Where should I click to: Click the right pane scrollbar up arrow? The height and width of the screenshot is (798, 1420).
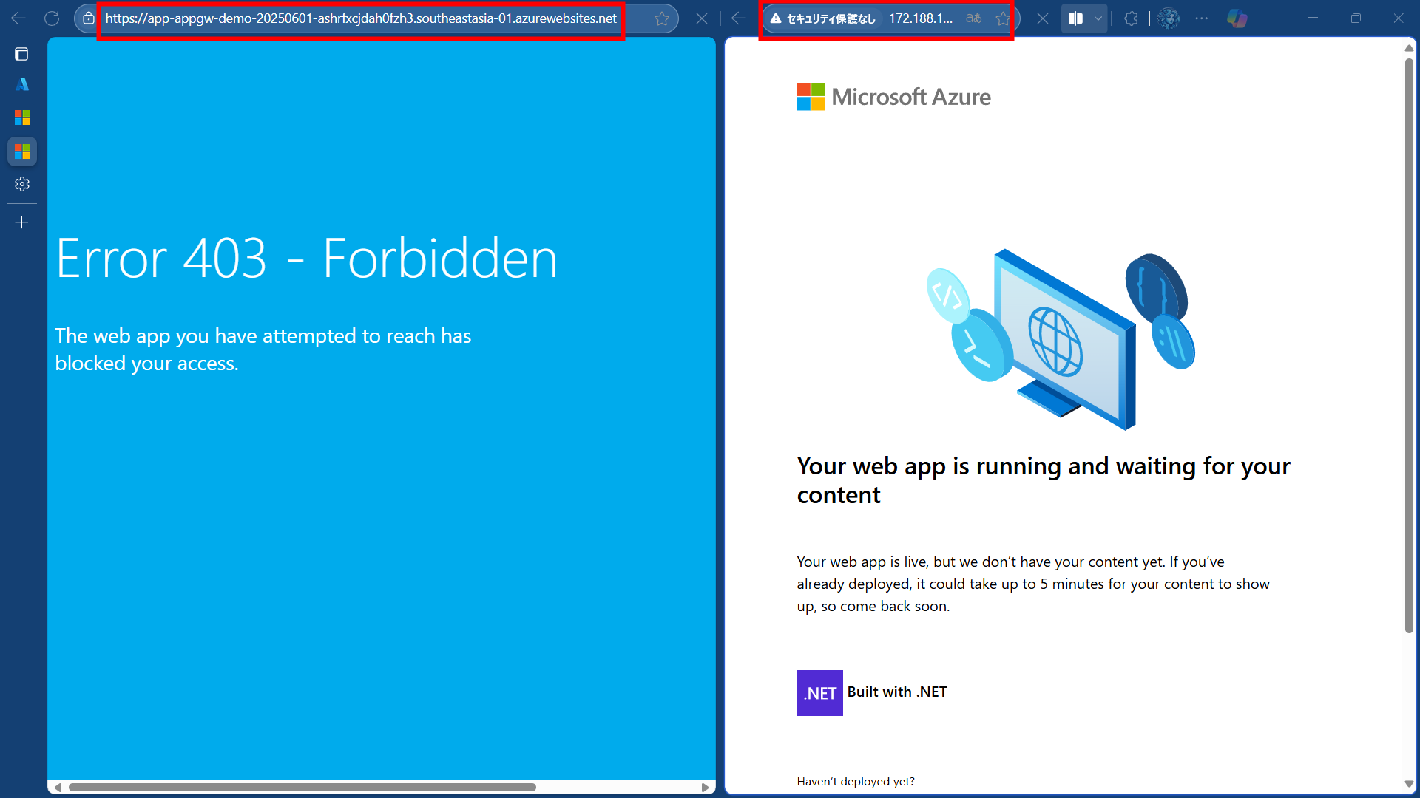pos(1409,48)
